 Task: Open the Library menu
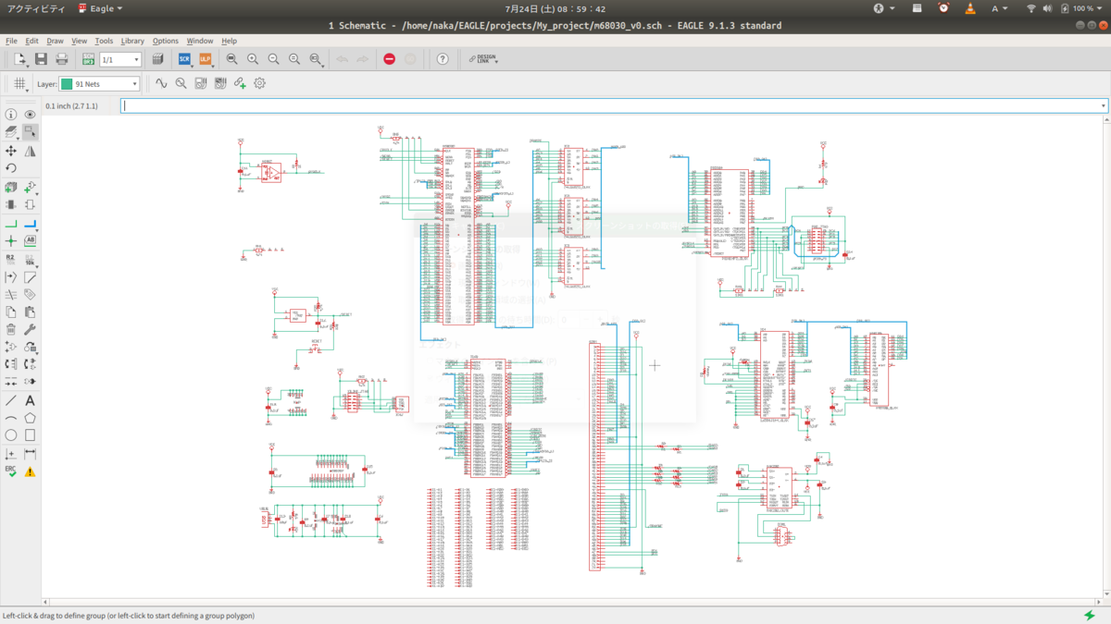pyautogui.click(x=132, y=41)
